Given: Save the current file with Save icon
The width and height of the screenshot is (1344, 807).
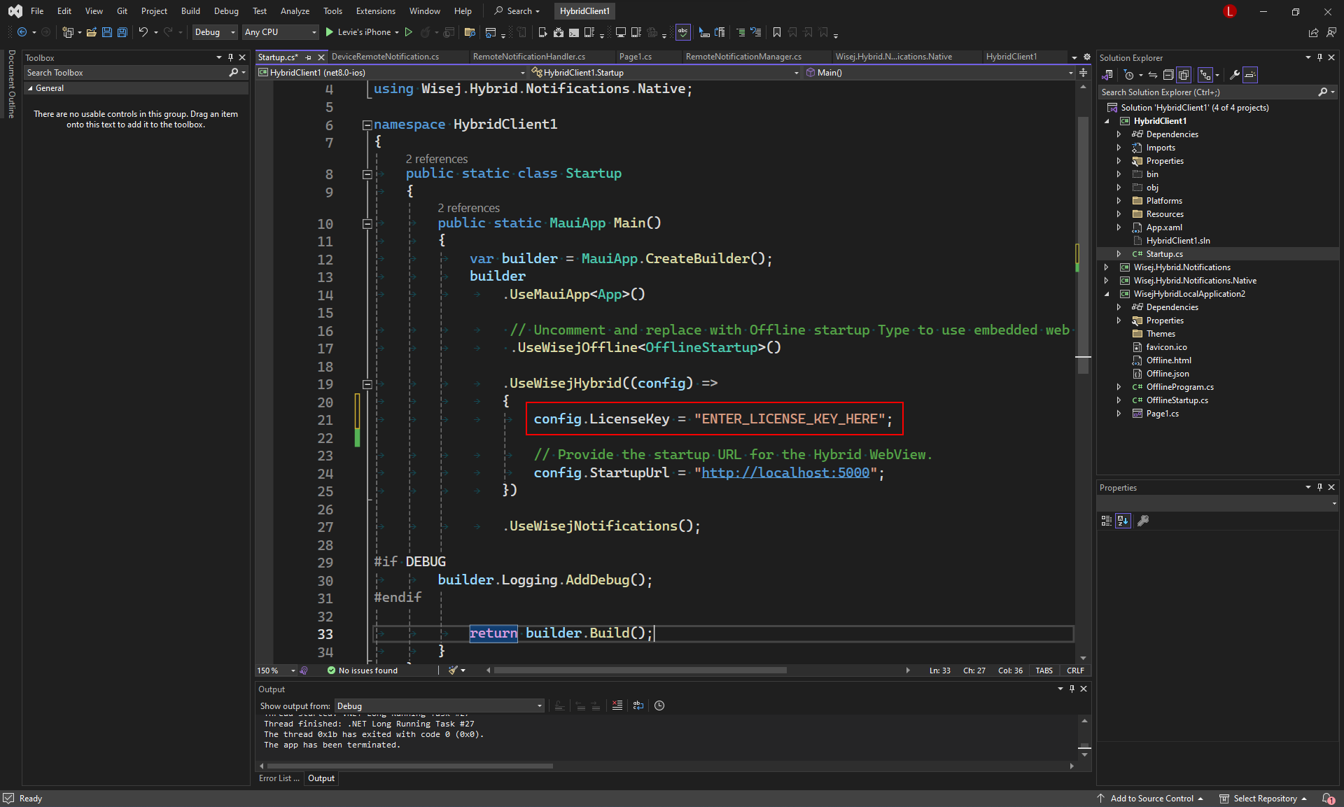Looking at the screenshot, I should 106,32.
